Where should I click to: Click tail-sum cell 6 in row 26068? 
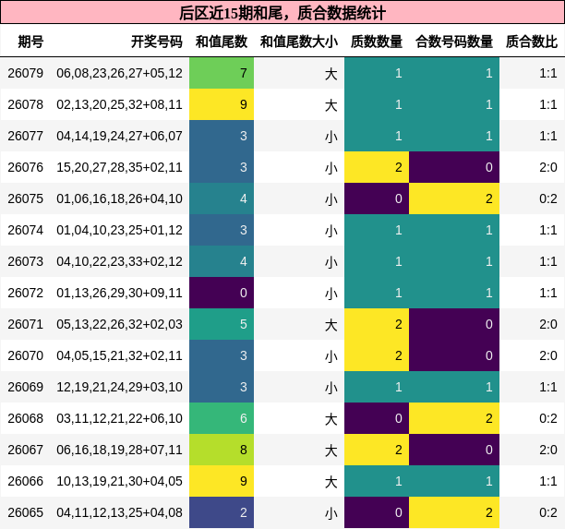(222, 418)
